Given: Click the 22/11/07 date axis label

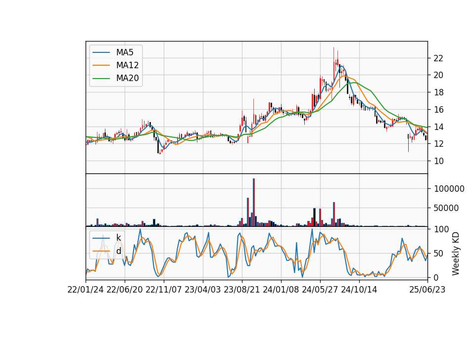Looking at the screenshot, I should [164, 290].
